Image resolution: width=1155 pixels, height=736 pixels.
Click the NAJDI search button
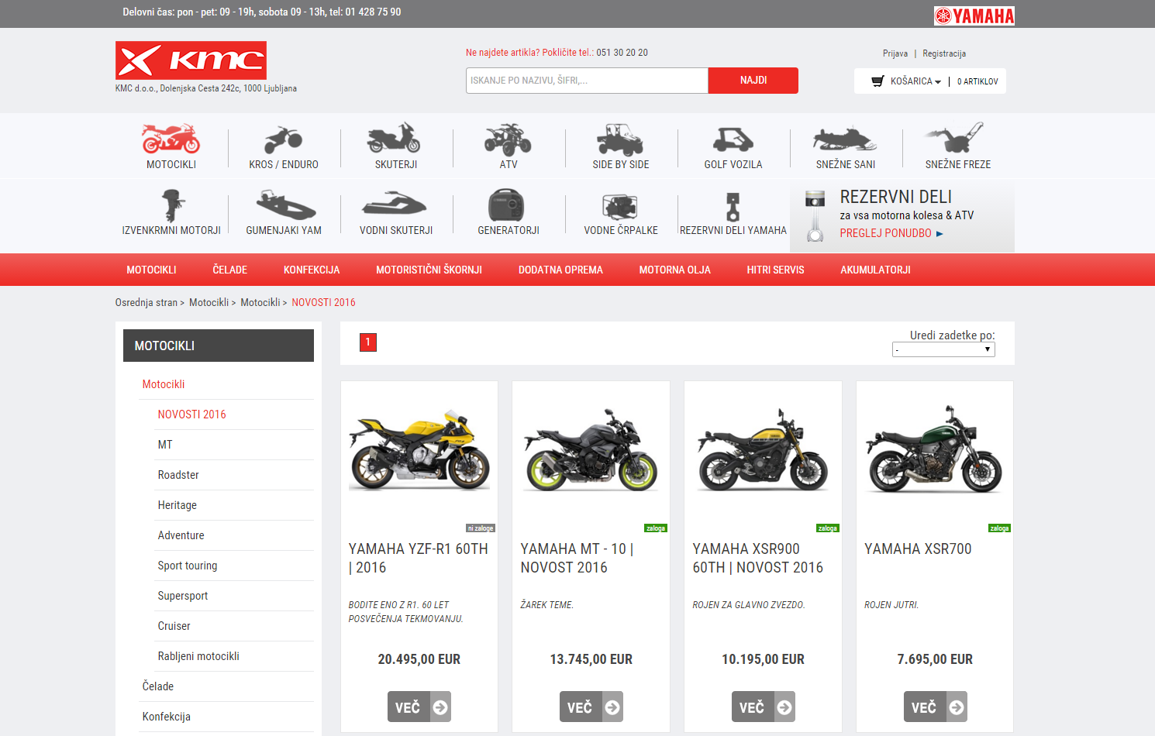[753, 81]
